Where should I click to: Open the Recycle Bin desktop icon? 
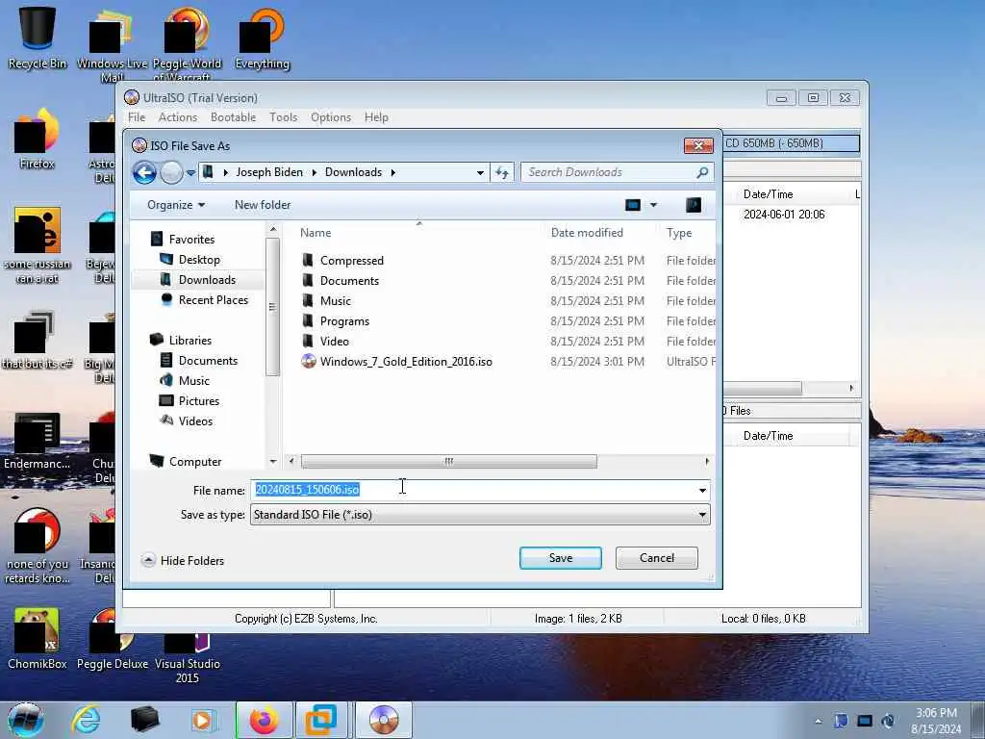coord(38,38)
